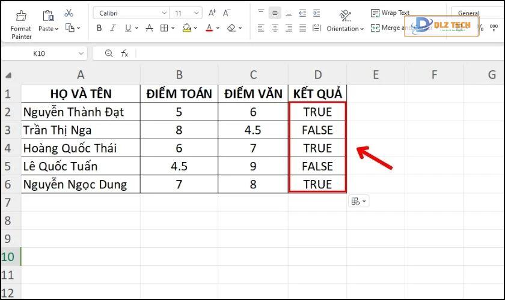Activate the Format Painter tool
Viewport: 505px width, 300px height.
pyautogui.click(x=21, y=25)
